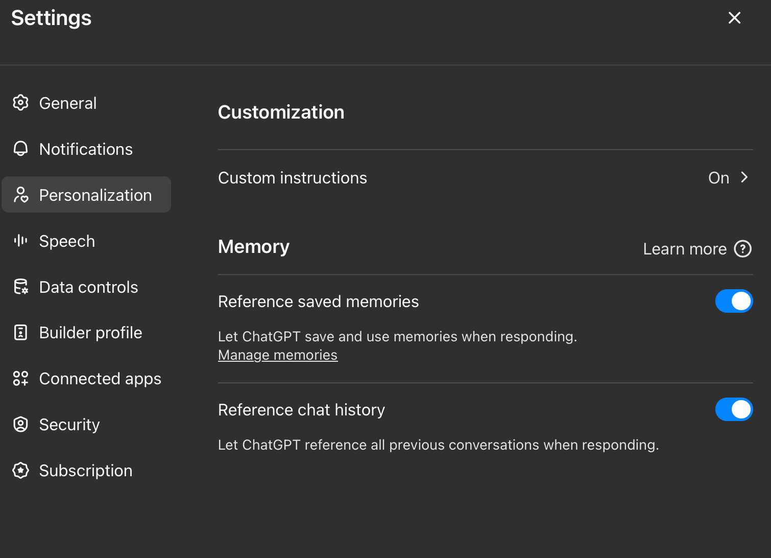Switch to the Speech settings tab
Image resolution: width=771 pixels, height=558 pixels.
[67, 241]
